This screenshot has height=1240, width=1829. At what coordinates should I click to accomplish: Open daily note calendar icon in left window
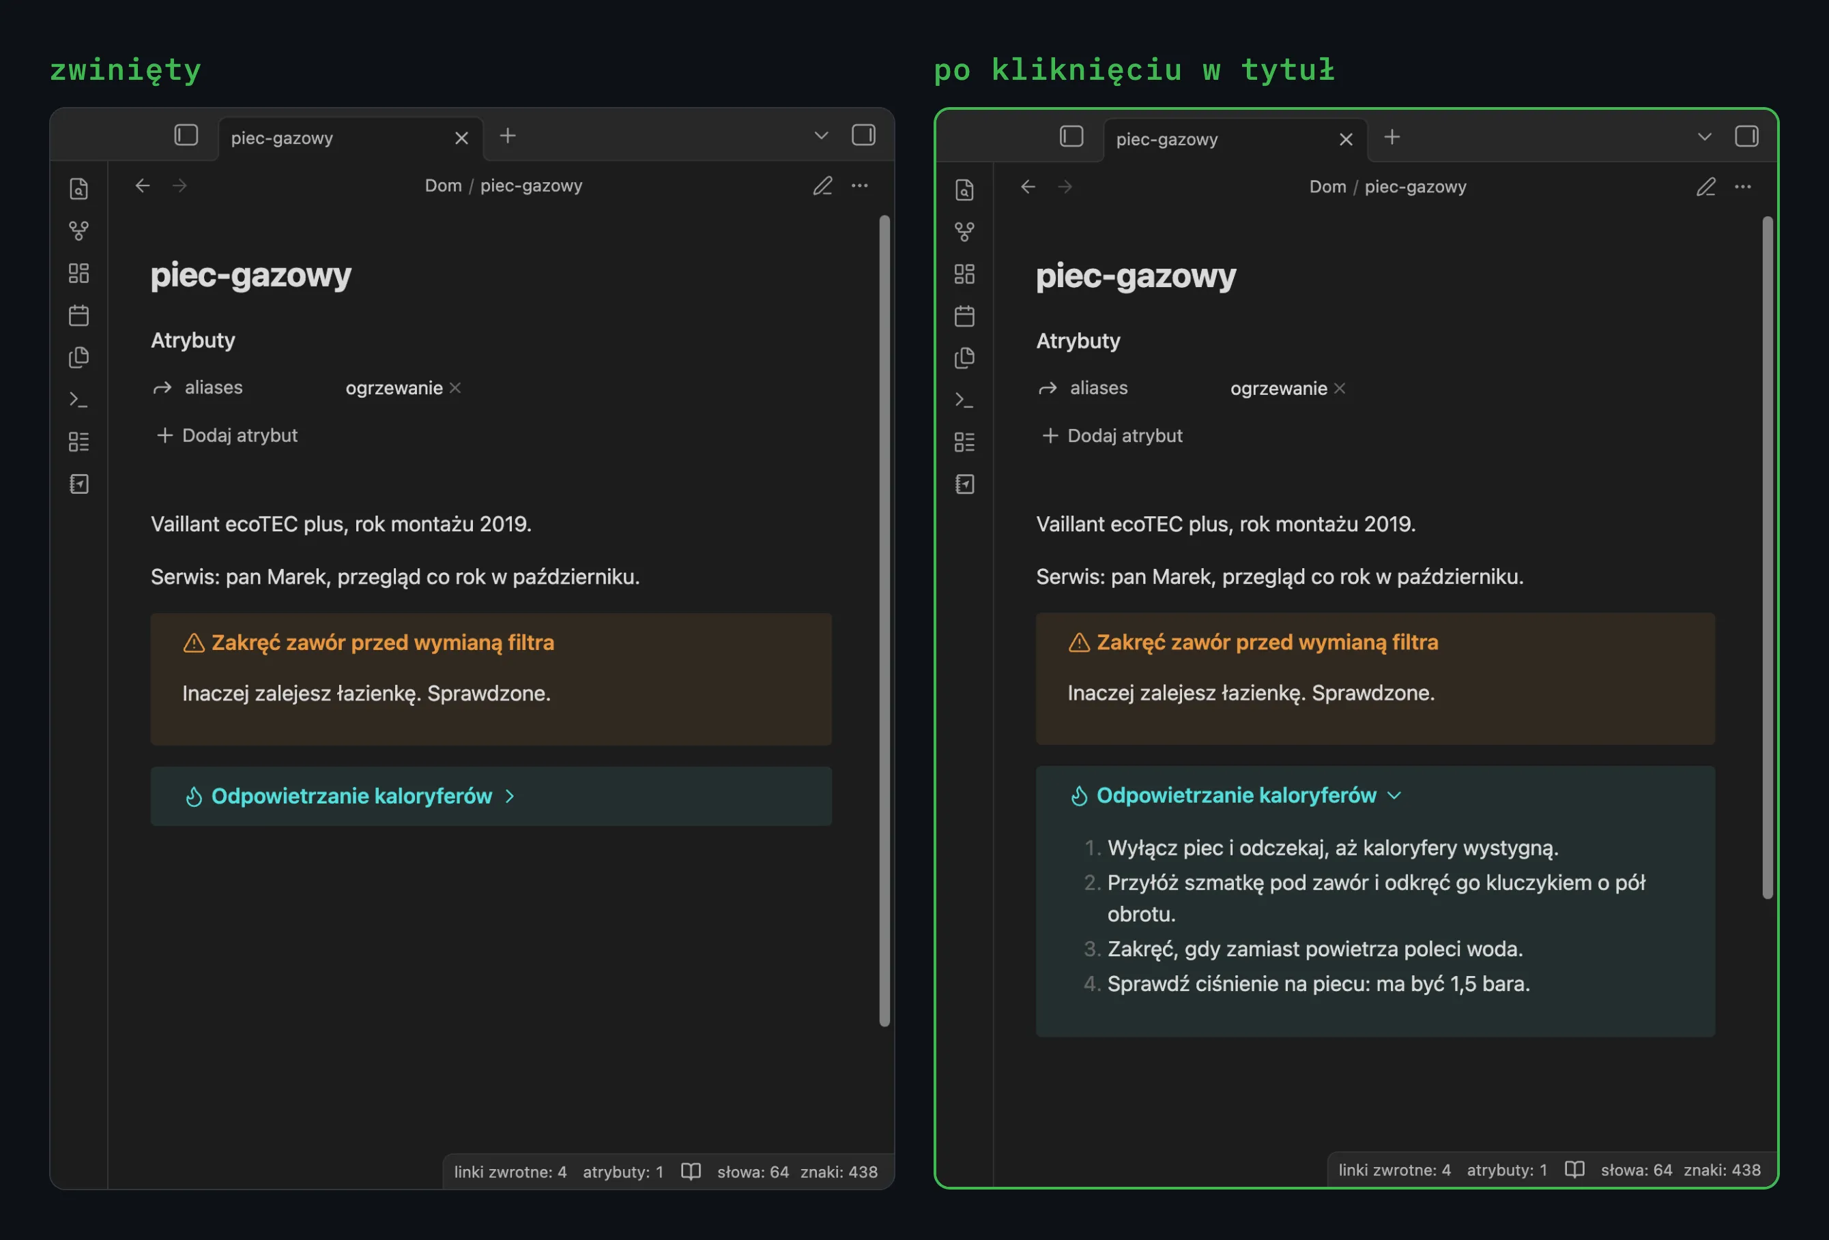click(78, 315)
